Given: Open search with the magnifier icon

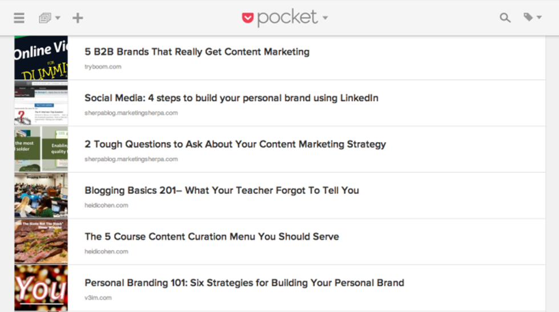Looking at the screenshot, I should (x=505, y=18).
